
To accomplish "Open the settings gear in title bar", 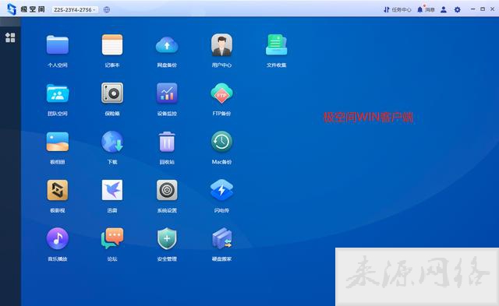I will [458, 9].
